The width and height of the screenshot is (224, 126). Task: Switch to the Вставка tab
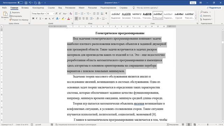tap(25, 8)
